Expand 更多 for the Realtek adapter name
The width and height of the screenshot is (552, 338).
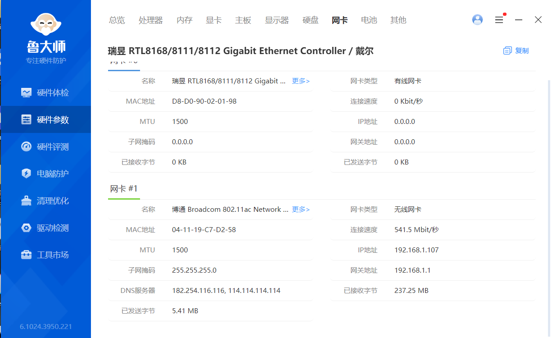[301, 81]
